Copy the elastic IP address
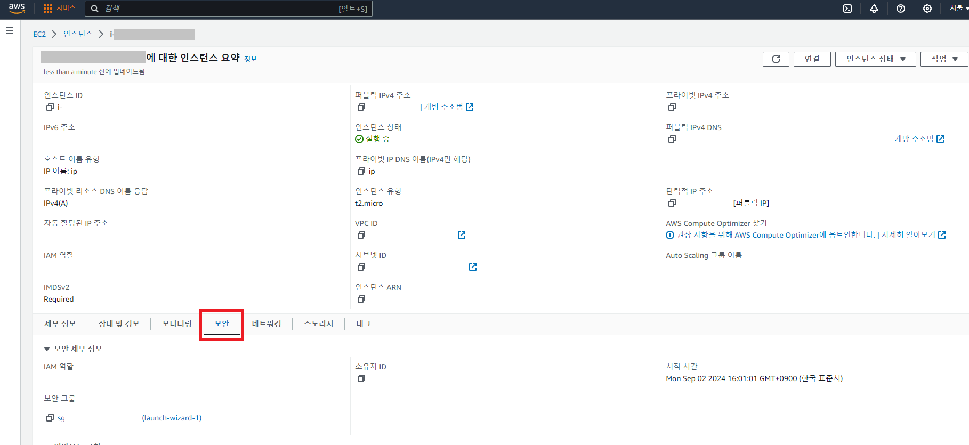 [x=672, y=203]
